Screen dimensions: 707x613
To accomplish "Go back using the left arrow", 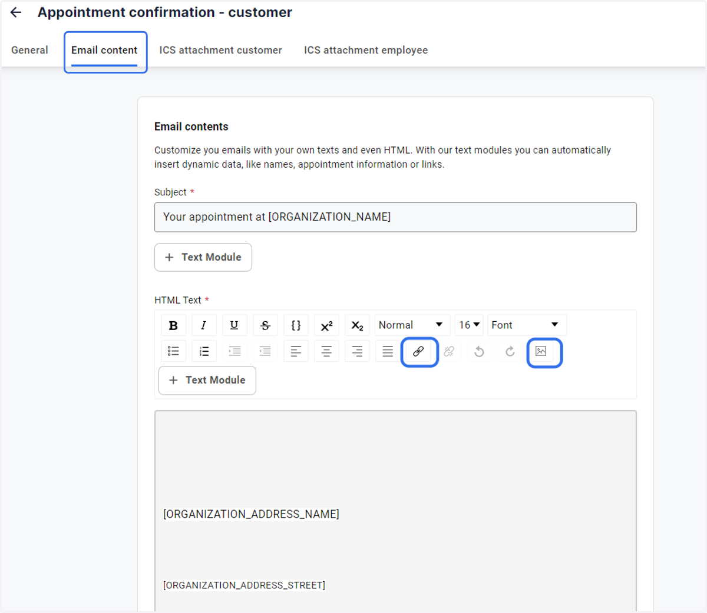I will pos(16,12).
